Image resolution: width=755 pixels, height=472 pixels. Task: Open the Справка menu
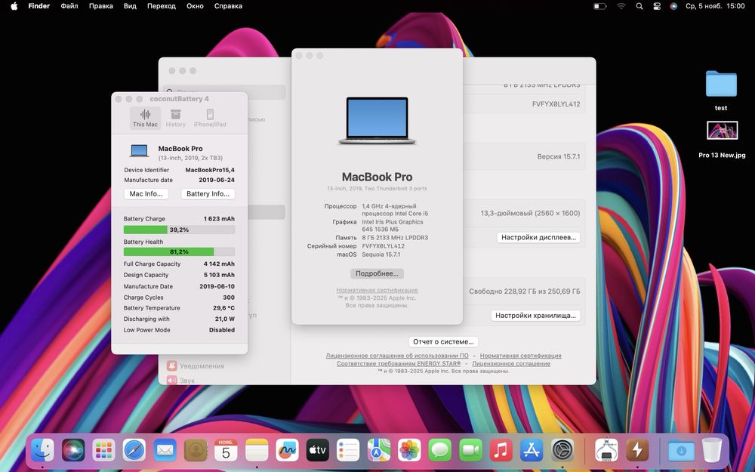coord(228,6)
